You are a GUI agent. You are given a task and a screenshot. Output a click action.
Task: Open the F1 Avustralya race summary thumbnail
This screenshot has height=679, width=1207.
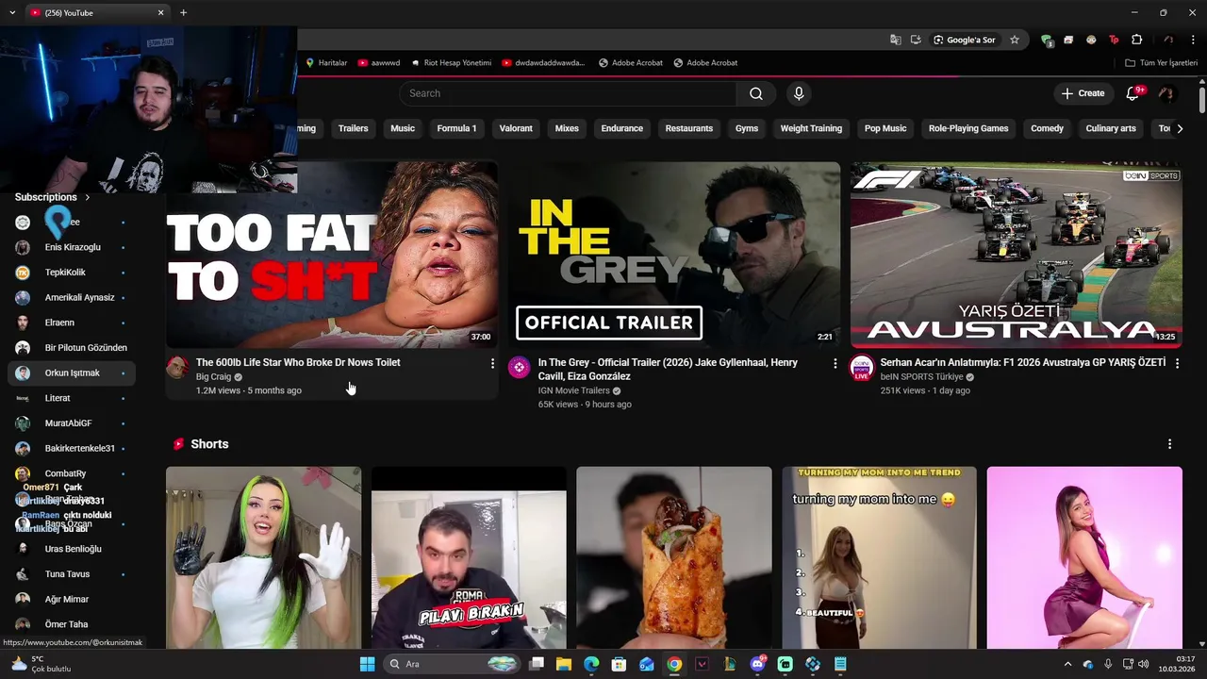click(1016, 255)
